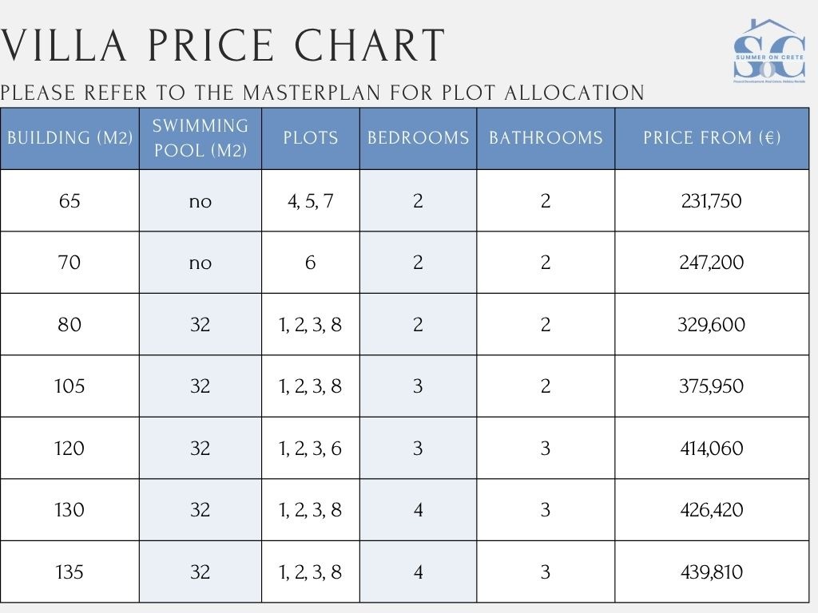Select the 439,810 price cell
Viewport: 818px width, 613px height.
coord(712,572)
